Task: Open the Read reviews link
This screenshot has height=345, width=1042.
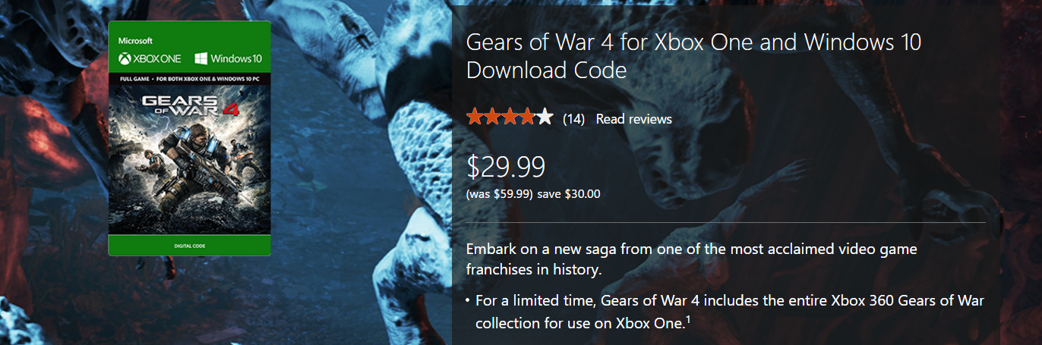Action: pyautogui.click(x=633, y=119)
